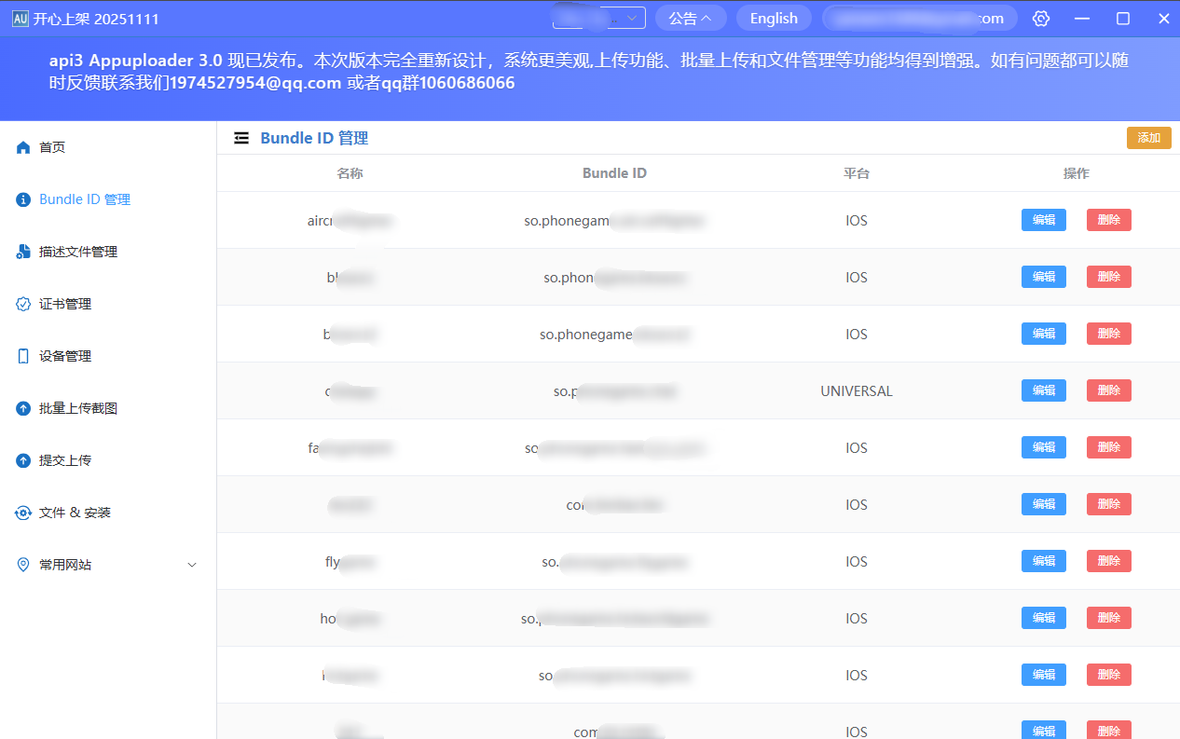1180x739 pixels.
Task: Click 编辑 in the fly... row
Action: pos(1044,561)
